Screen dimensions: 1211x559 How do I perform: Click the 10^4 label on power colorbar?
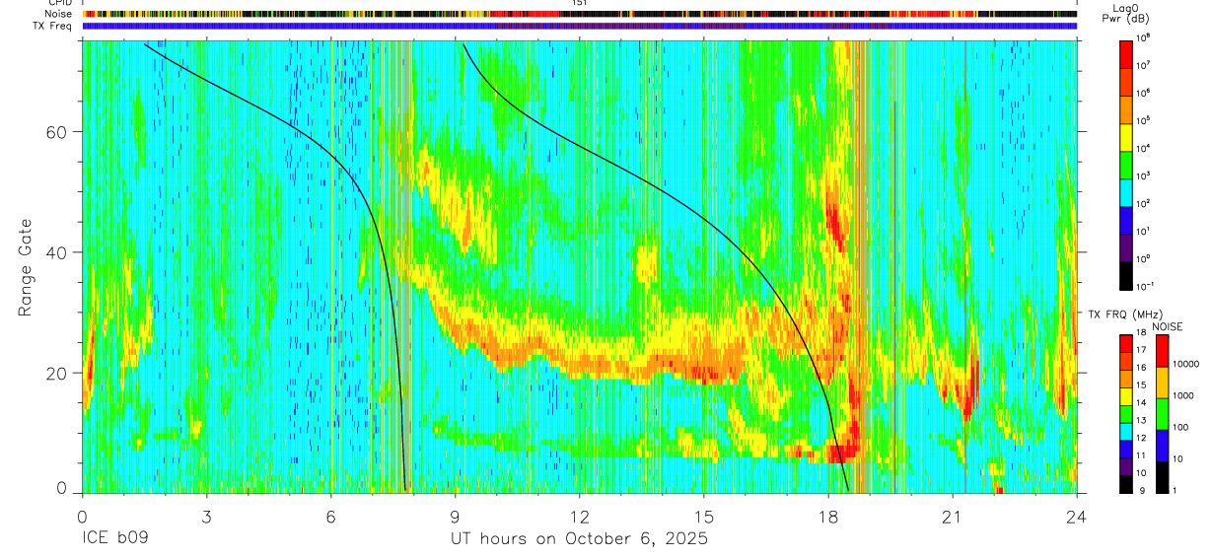point(1144,148)
